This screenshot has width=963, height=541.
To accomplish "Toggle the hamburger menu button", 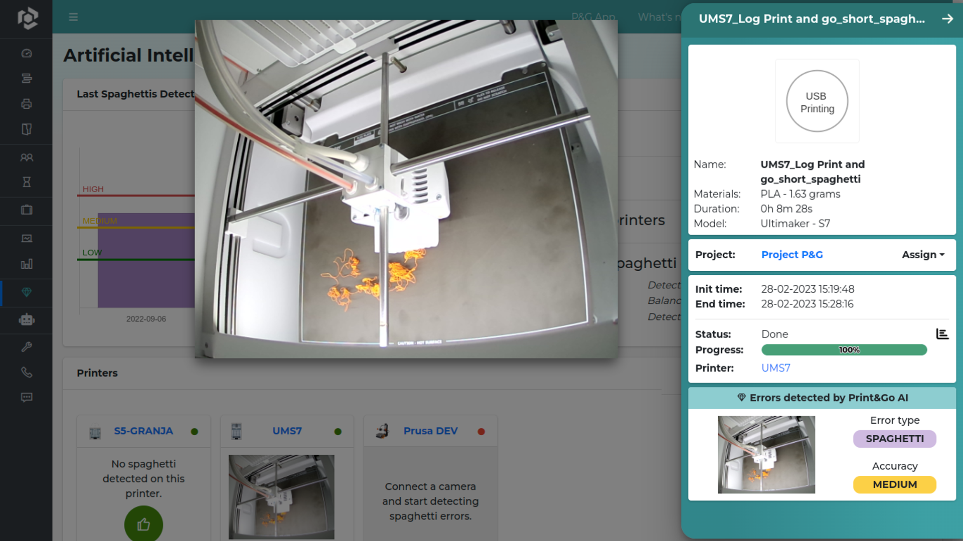I will point(73,17).
